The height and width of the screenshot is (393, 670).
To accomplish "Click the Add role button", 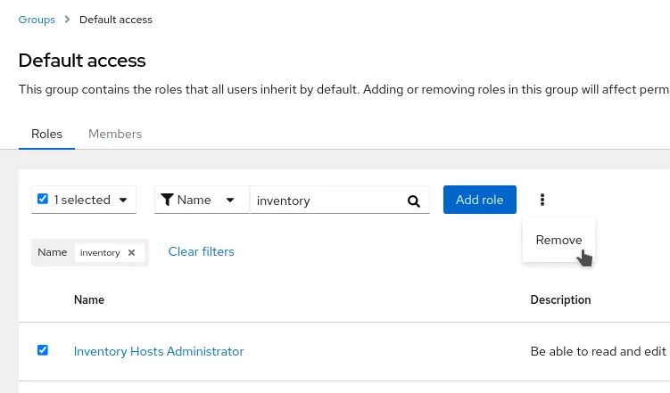I will point(479,200).
